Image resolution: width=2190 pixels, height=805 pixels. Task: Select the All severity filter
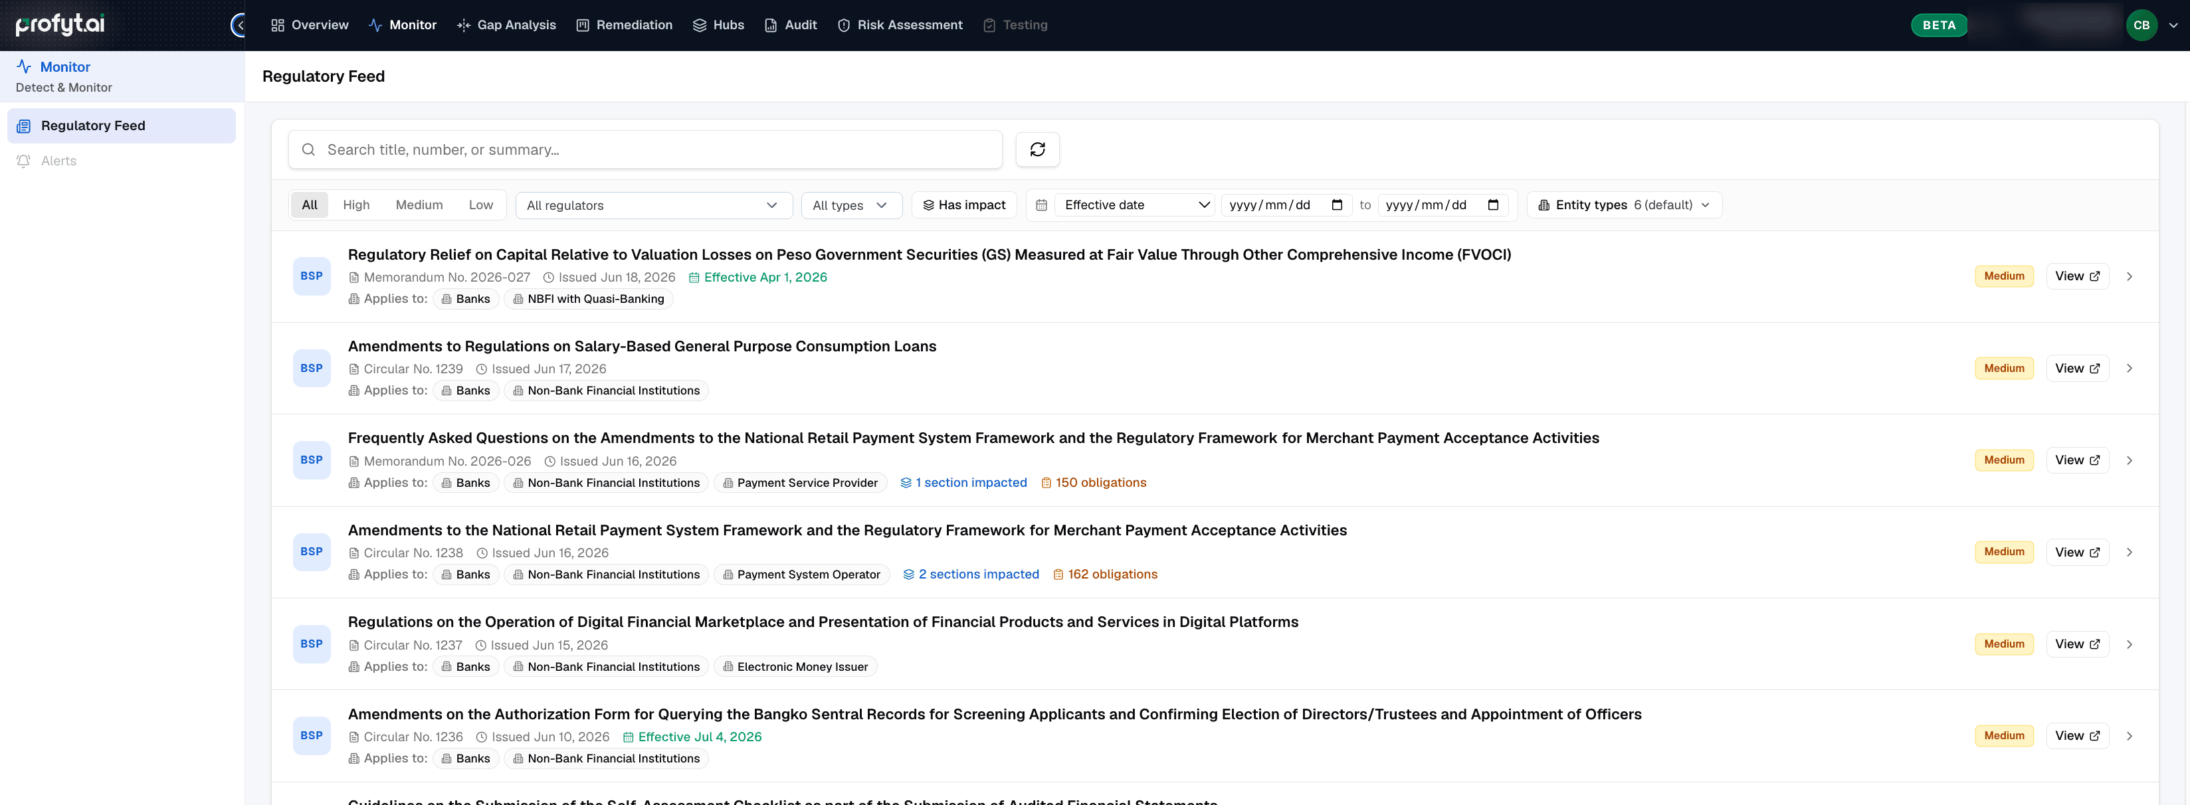pyautogui.click(x=310, y=205)
